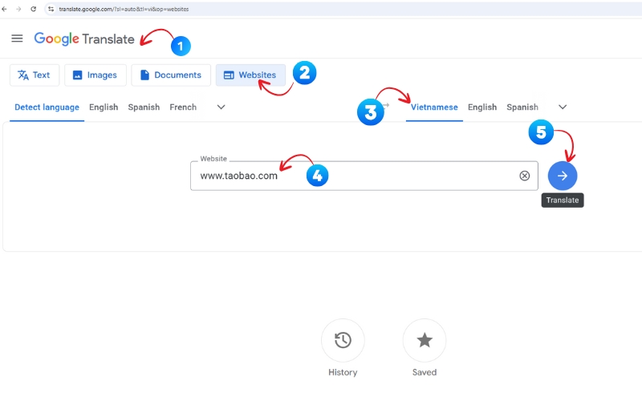Select Vietnamese as target language
642x401 pixels.
(434, 107)
